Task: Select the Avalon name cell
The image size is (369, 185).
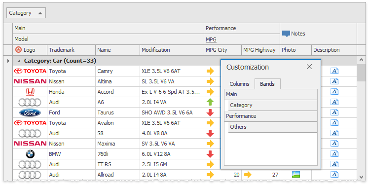Action: 118,123
